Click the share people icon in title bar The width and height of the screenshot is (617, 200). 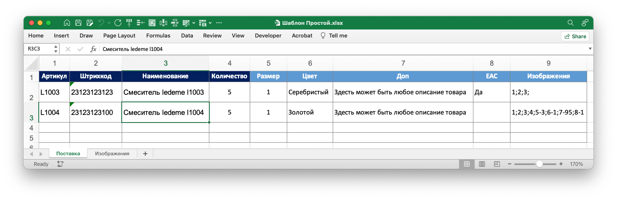tap(585, 23)
